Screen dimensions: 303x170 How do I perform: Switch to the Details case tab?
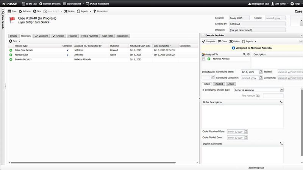coord(13,36)
